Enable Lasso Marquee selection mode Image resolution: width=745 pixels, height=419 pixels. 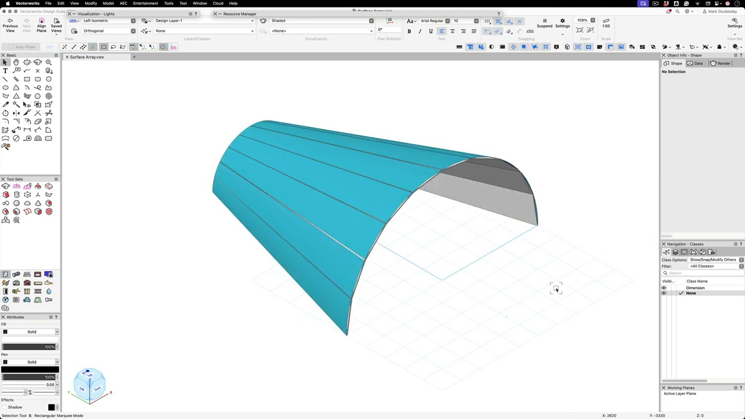113,47
